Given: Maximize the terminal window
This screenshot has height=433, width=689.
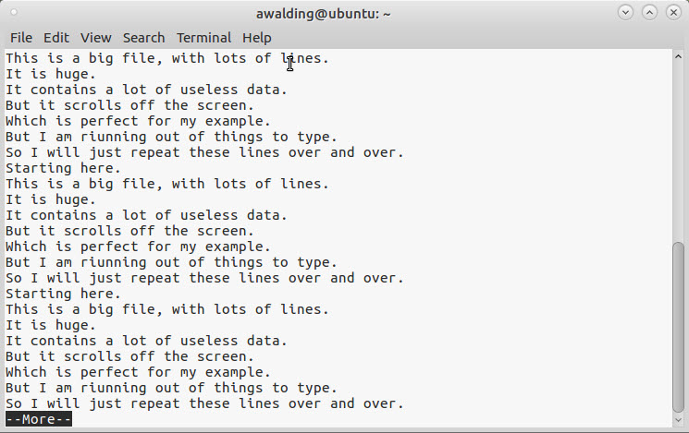Looking at the screenshot, I should [x=649, y=13].
